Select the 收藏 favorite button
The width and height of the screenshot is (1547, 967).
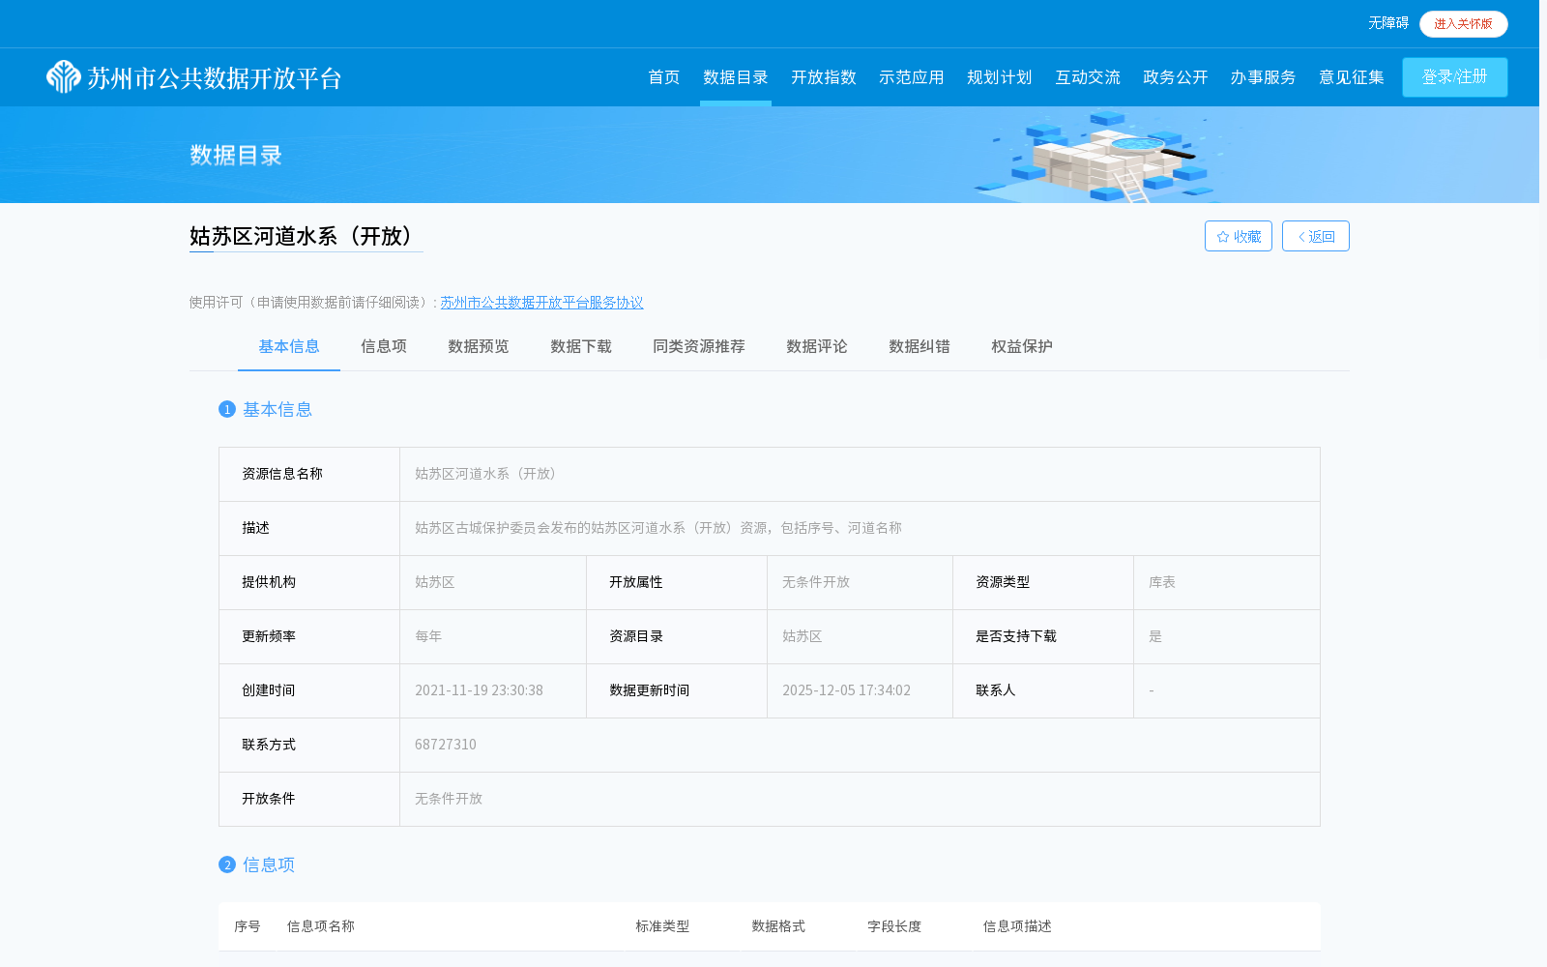(1239, 236)
